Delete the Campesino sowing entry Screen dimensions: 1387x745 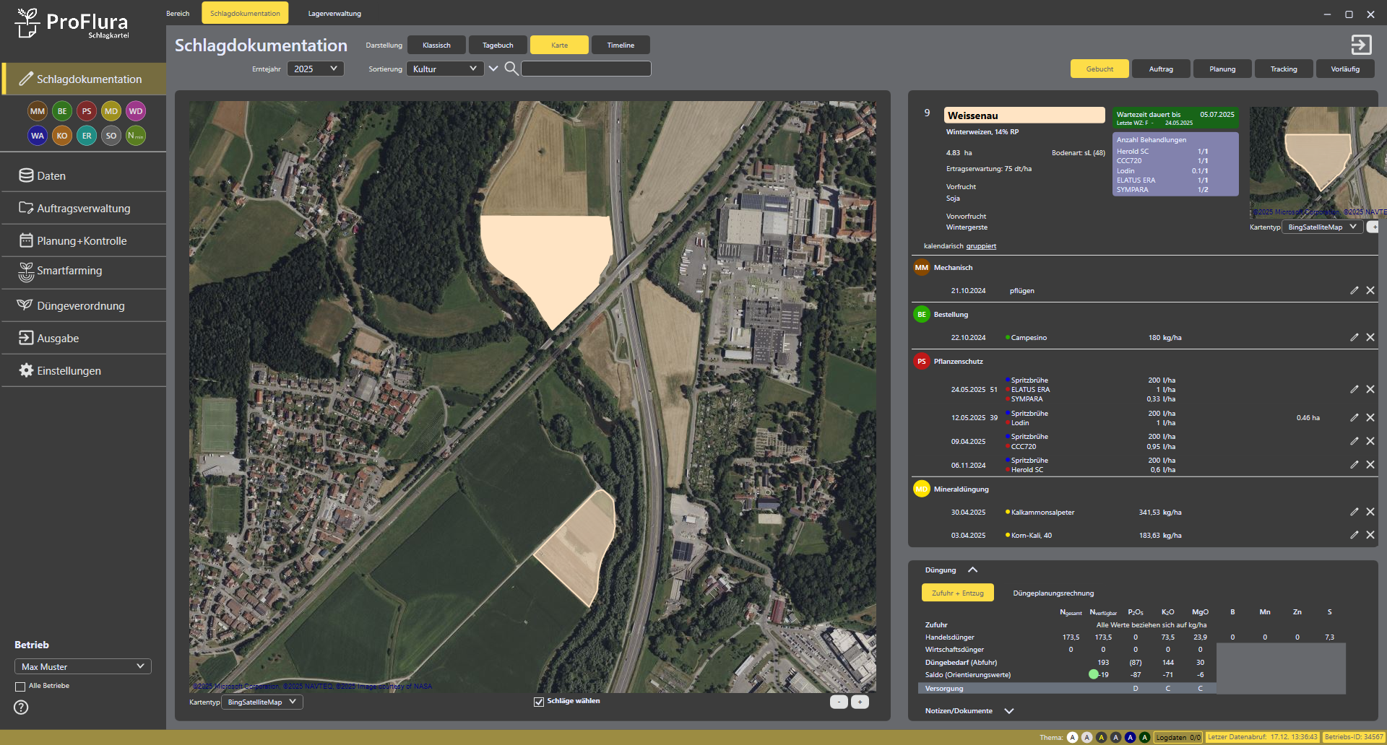point(1370,337)
